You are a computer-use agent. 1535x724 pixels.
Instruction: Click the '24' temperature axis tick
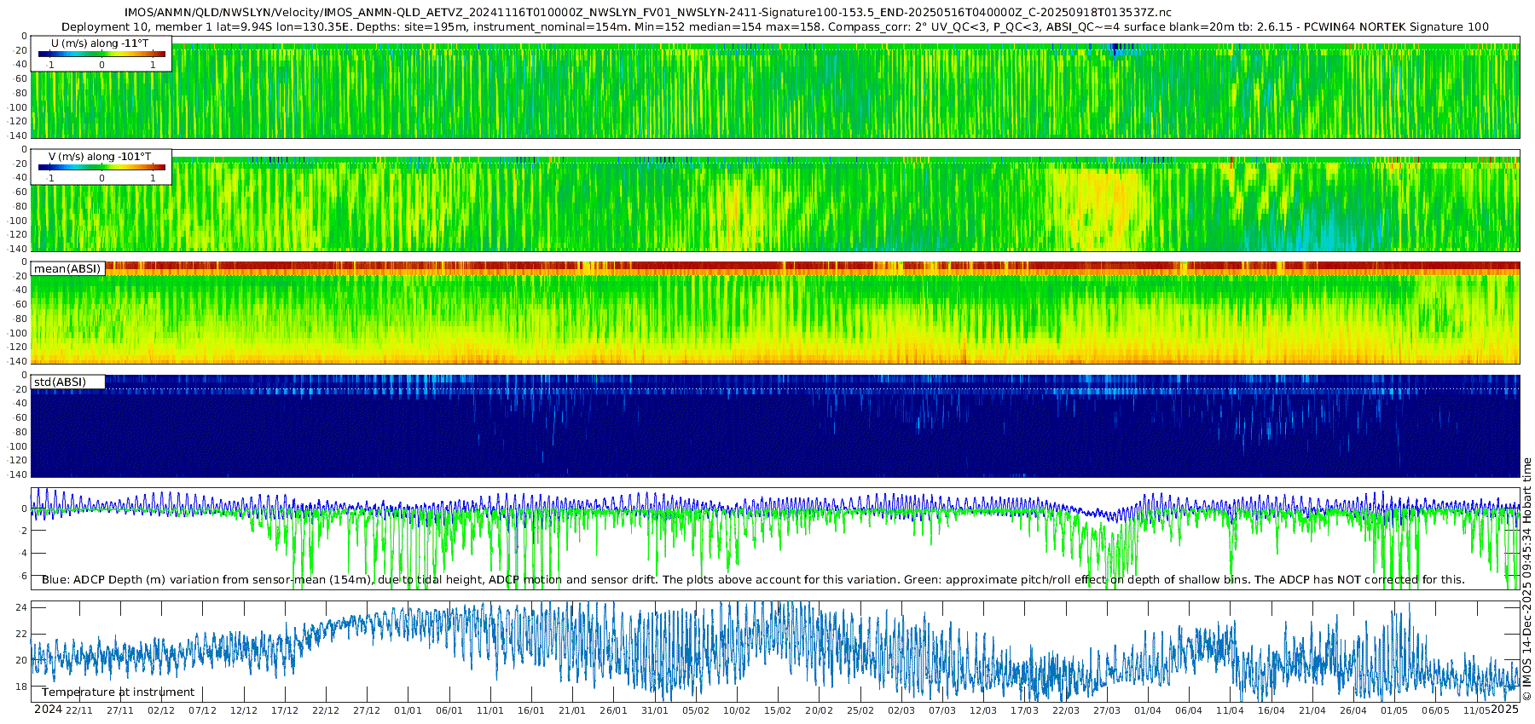tap(21, 607)
